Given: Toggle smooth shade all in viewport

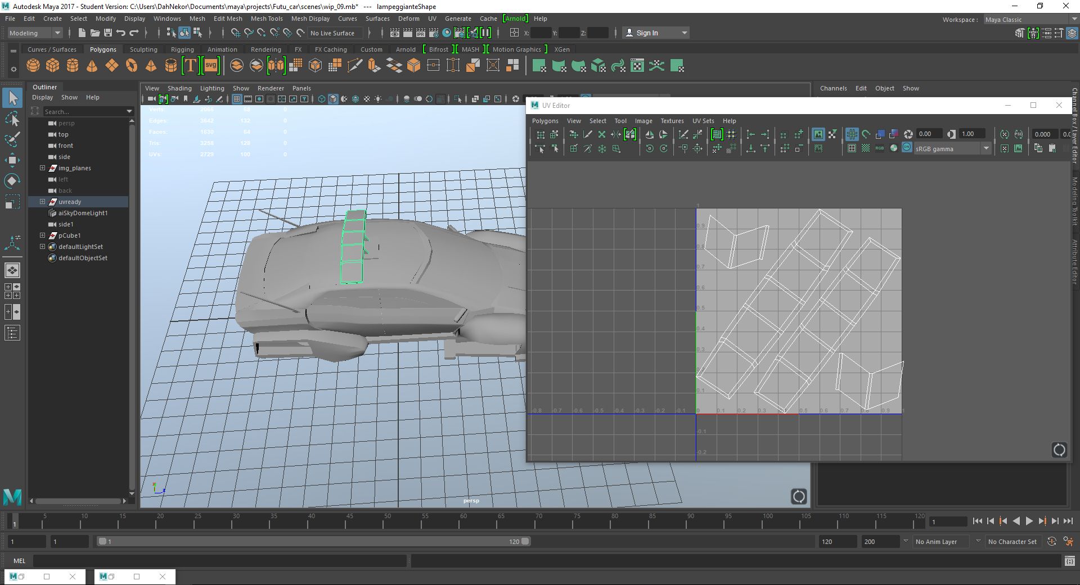Looking at the screenshot, I should (333, 99).
